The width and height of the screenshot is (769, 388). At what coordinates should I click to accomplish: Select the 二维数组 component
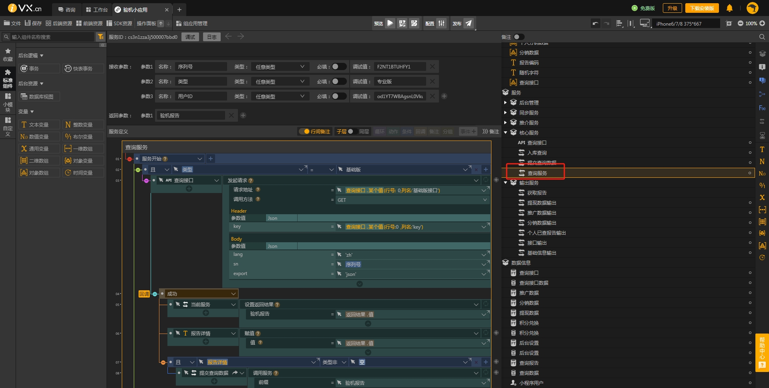click(39, 161)
